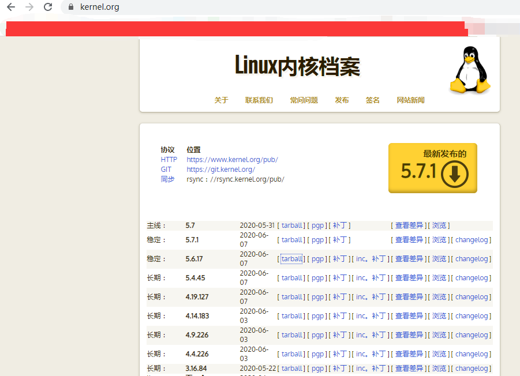Download tarball for 4.4.226
This screenshot has width=520, height=376.
pos(292,354)
